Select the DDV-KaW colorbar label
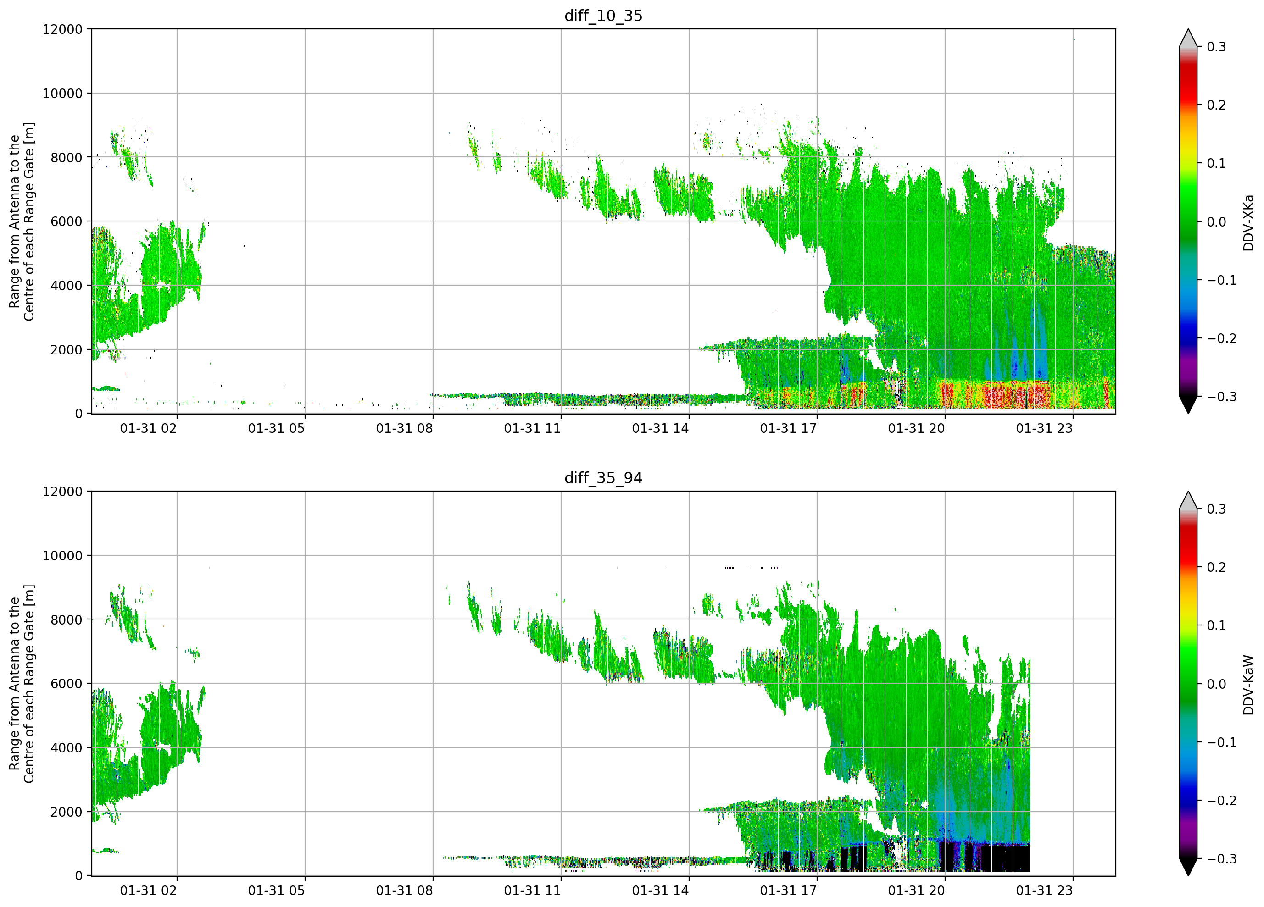The height and width of the screenshot is (907, 1264). (1248, 685)
